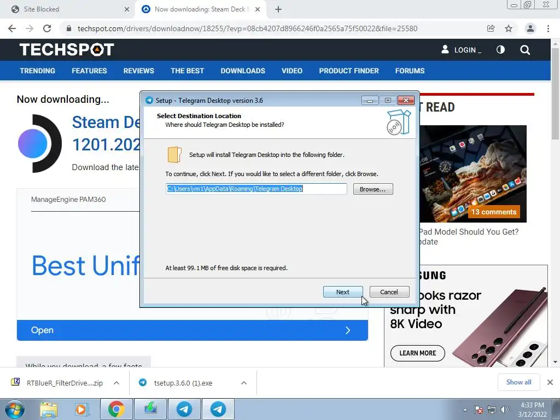Bookmark this page with star icon
Screen dimensions: 560x420
tap(509, 28)
